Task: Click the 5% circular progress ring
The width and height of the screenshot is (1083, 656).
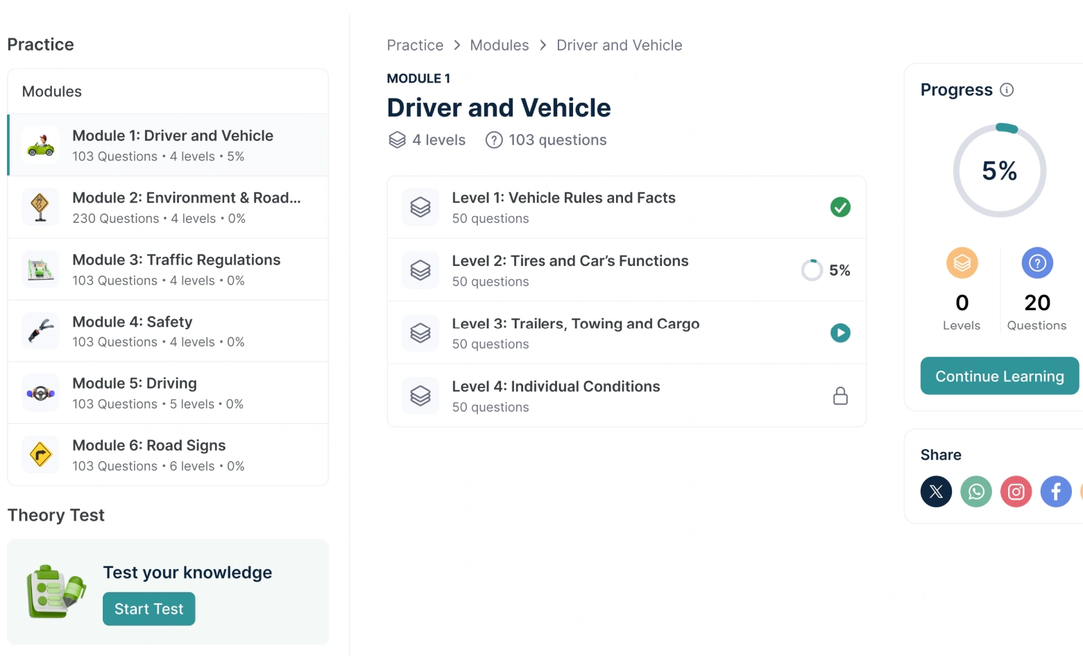Action: [999, 171]
